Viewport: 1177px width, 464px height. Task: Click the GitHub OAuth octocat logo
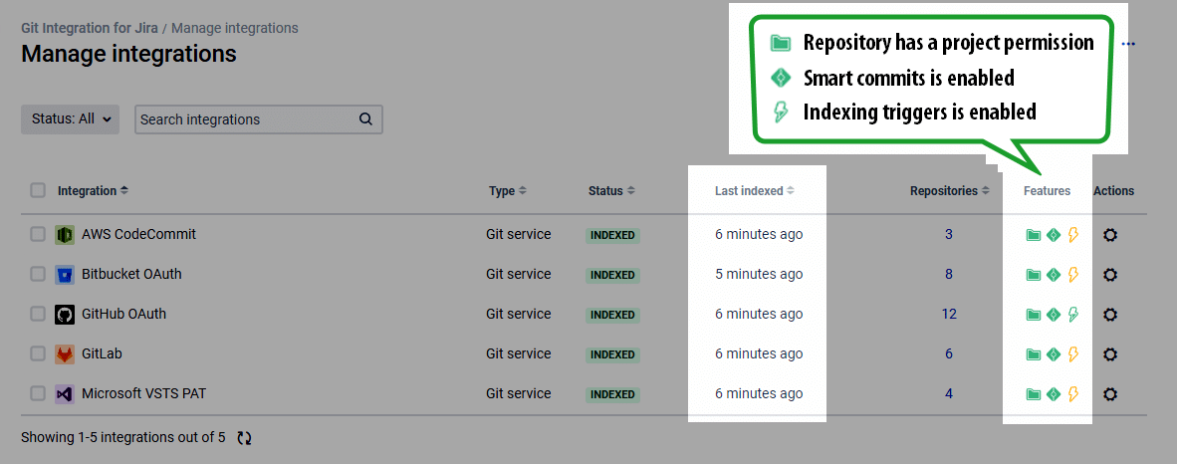pyautogui.click(x=65, y=315)
